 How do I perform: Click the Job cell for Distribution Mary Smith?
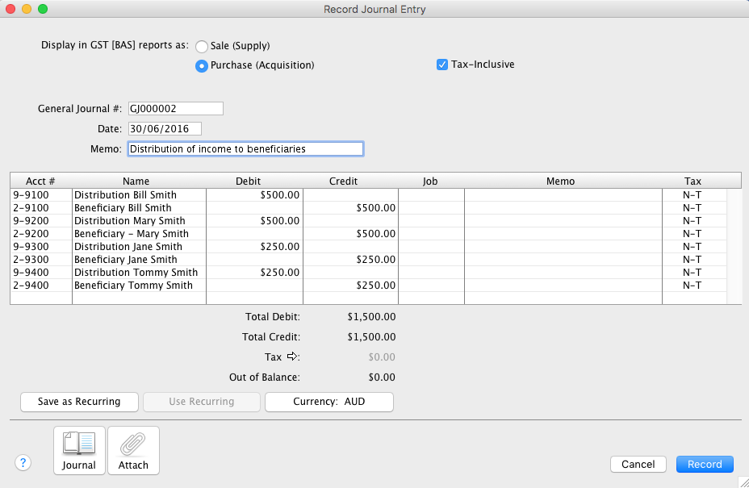tap(431, 221)
